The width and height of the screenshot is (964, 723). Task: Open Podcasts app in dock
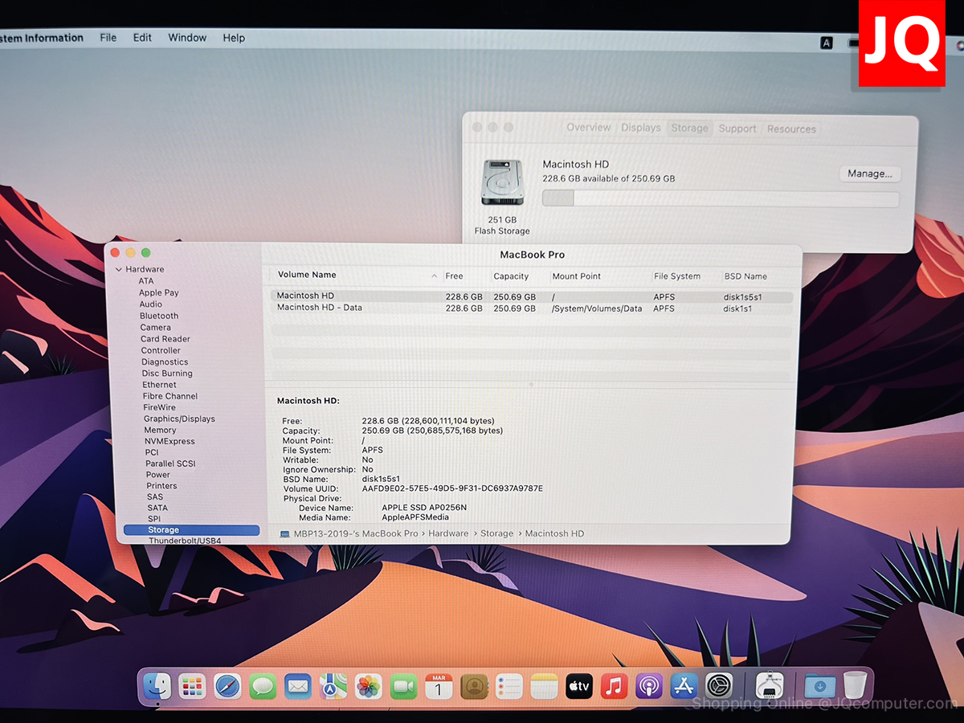coord(649,686)
